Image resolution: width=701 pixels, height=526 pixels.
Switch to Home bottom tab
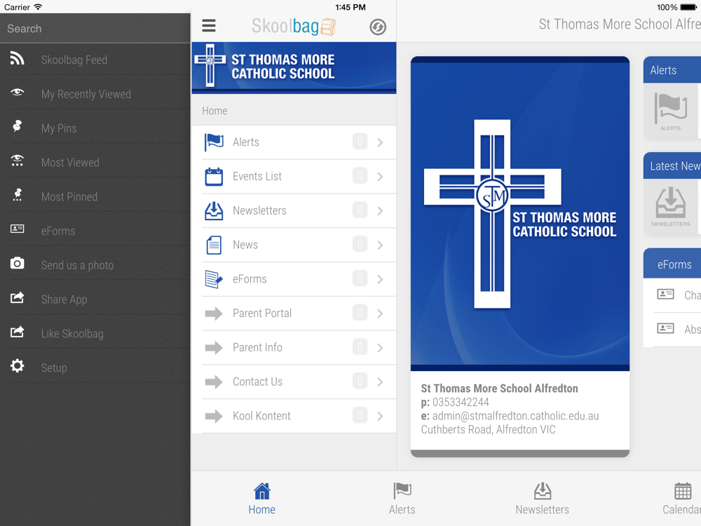pyautogui.click(x=262, y=498)
